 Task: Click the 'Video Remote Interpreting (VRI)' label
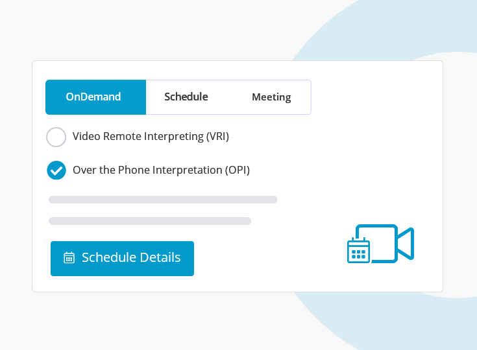tap(151, 137)
